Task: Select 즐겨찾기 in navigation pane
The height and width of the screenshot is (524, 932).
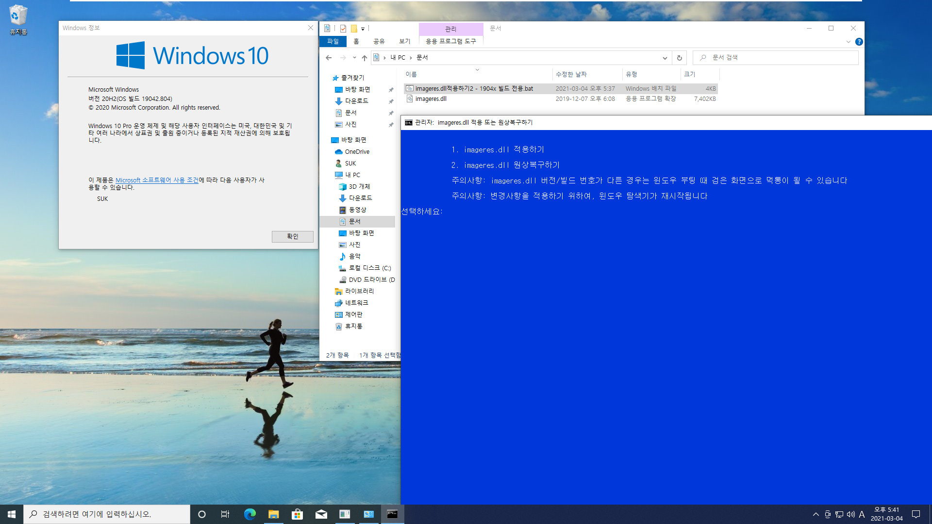Action: click(352, 78)
